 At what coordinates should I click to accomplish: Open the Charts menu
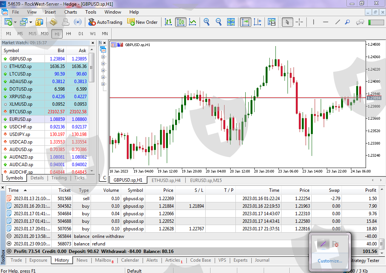pos(71,12)
